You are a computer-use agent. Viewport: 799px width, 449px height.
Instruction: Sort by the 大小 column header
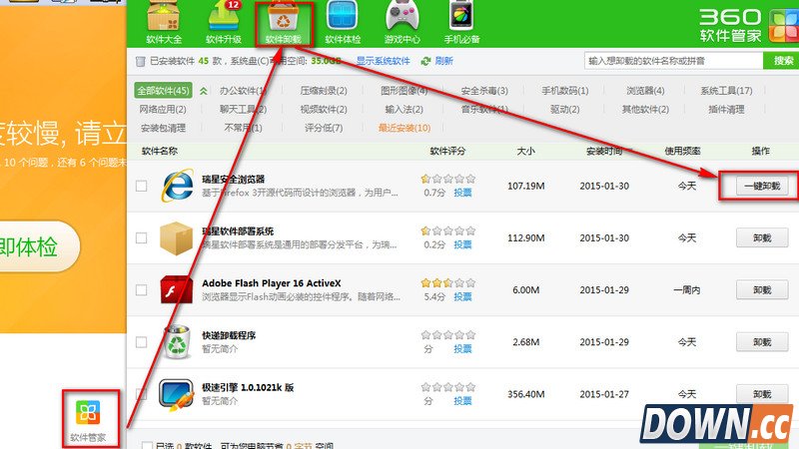[x=526, y=152]
